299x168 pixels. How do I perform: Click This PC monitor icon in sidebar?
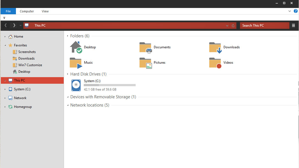(x=10, y=80)
